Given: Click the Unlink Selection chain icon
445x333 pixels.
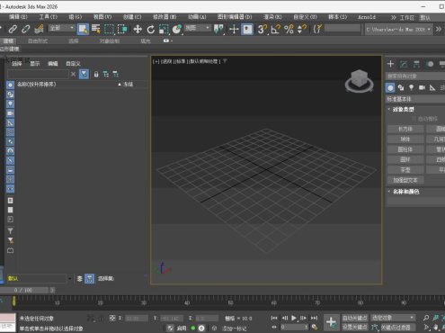Looking at the screenshot, I should tap(26, 29).
